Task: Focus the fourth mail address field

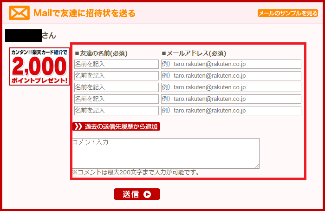Action: [x=231, y=99]
